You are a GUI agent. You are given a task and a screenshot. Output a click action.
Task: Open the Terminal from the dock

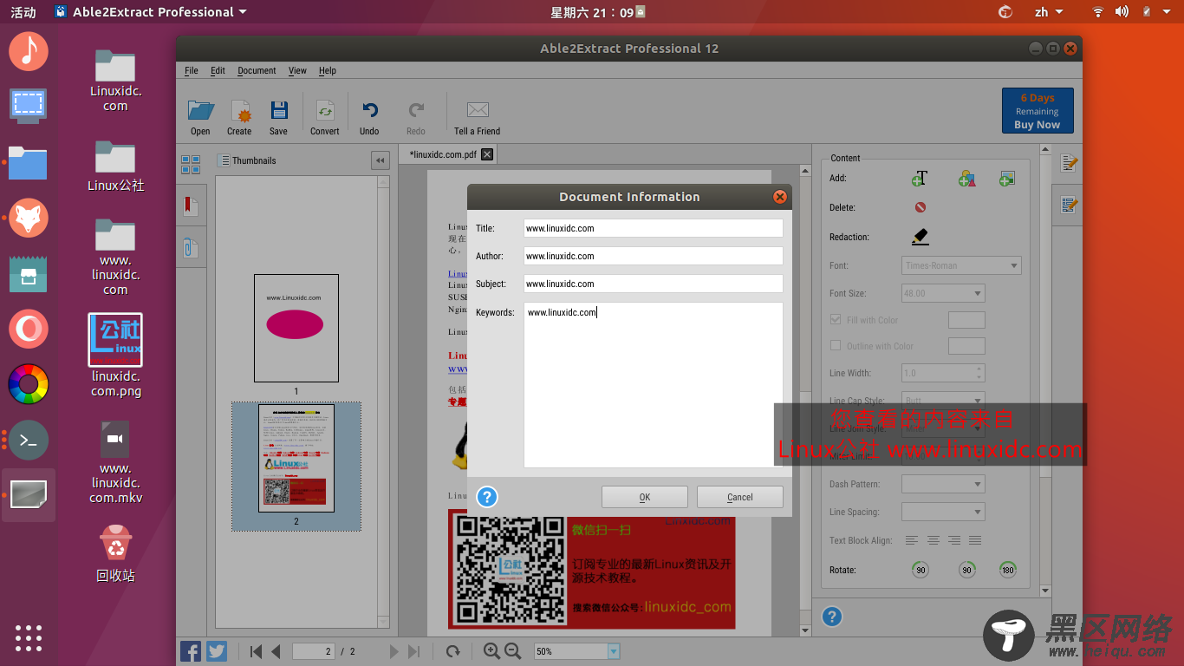click(29, 441)
